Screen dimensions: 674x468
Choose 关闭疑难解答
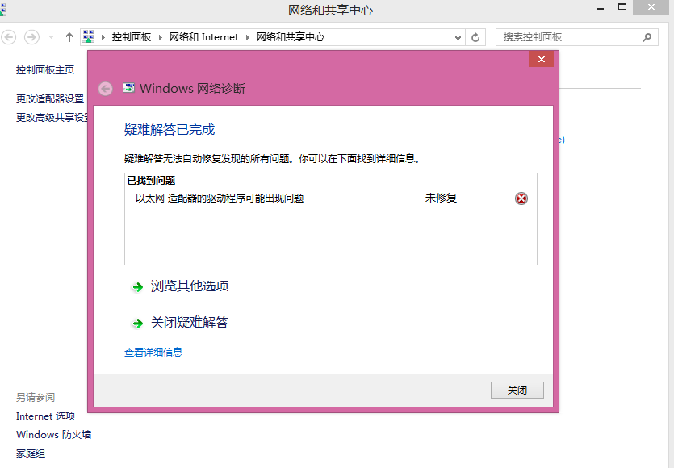tap(190, 323)
